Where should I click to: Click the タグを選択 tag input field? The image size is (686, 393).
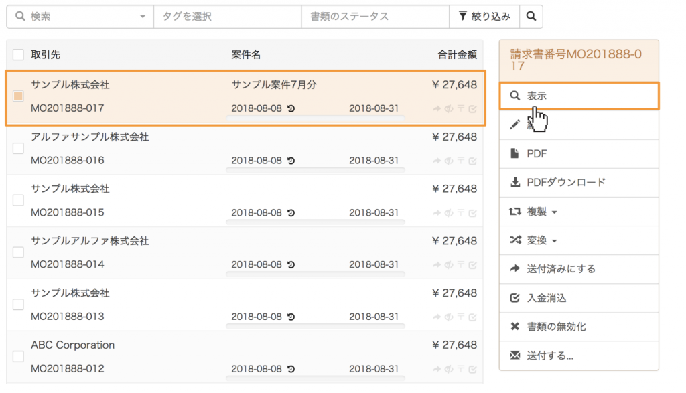click(227, 17)
